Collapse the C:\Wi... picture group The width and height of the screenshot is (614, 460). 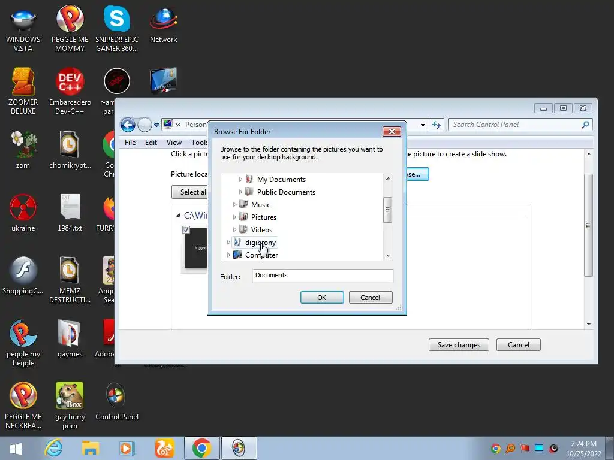[x=178, y=216]
